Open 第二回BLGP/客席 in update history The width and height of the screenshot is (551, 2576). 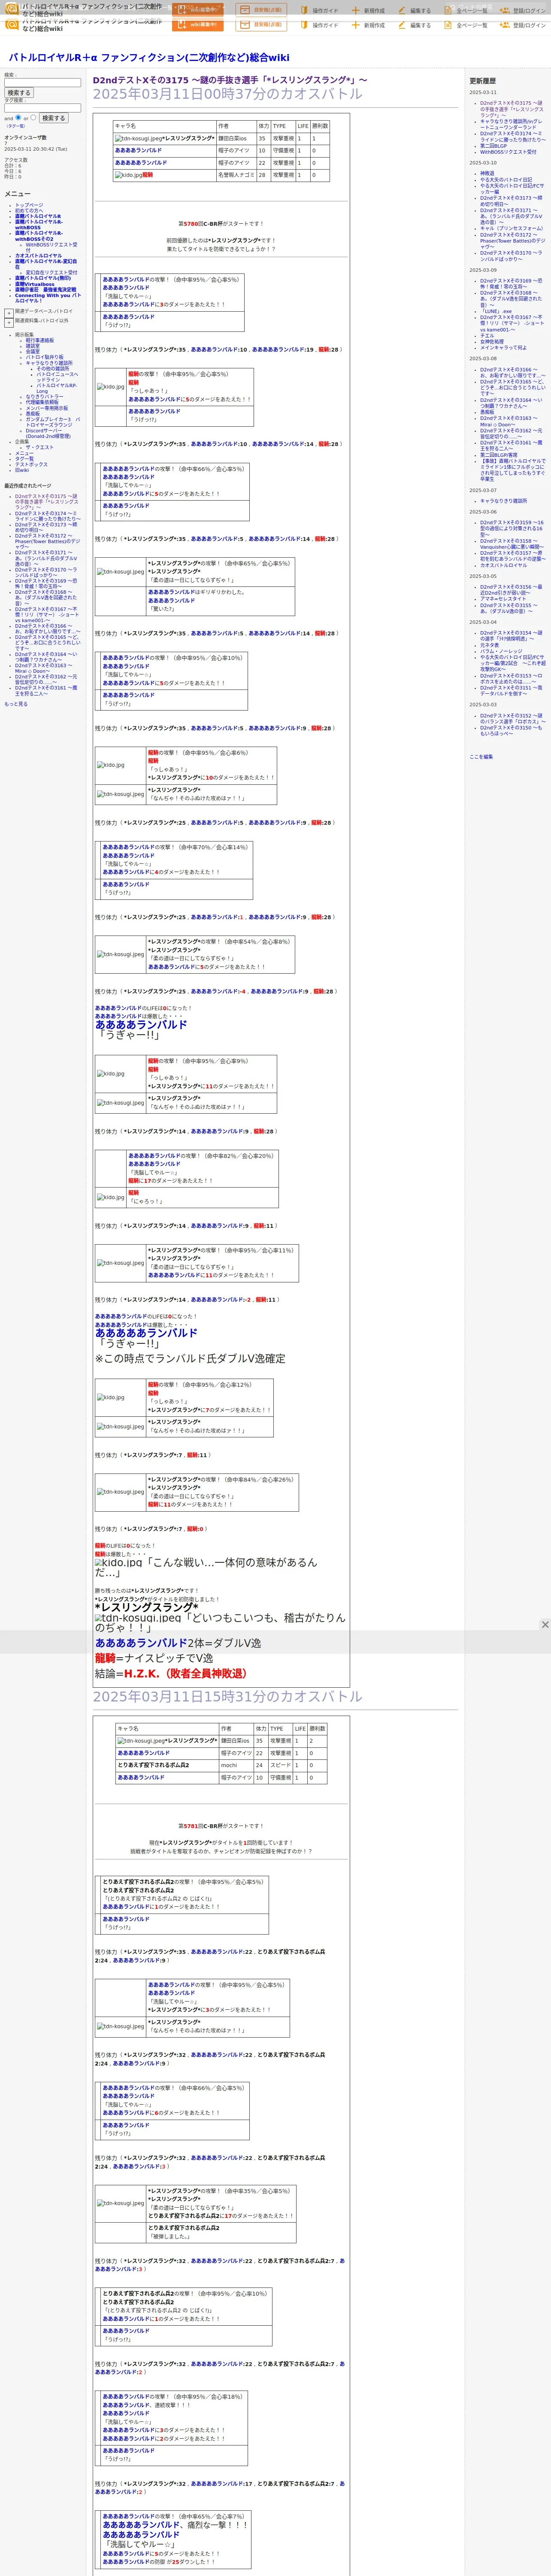[499, 455]
